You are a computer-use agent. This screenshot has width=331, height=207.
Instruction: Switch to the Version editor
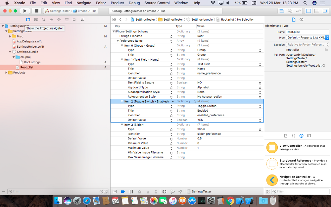coord(298,11)
